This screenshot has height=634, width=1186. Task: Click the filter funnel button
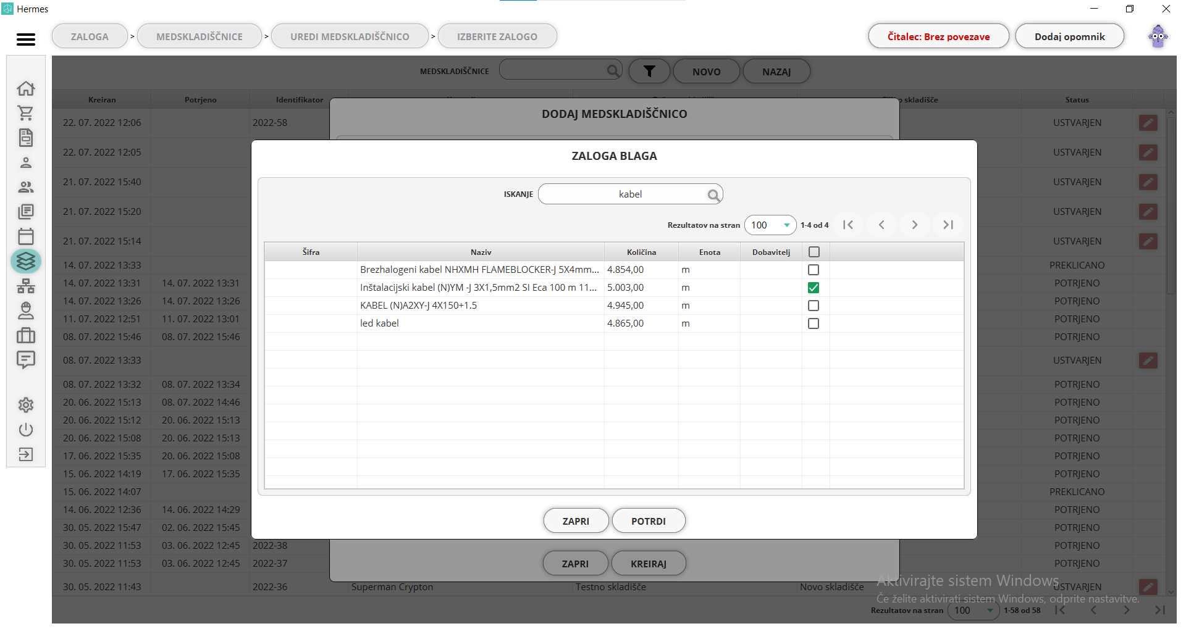(x=649, y=72)
